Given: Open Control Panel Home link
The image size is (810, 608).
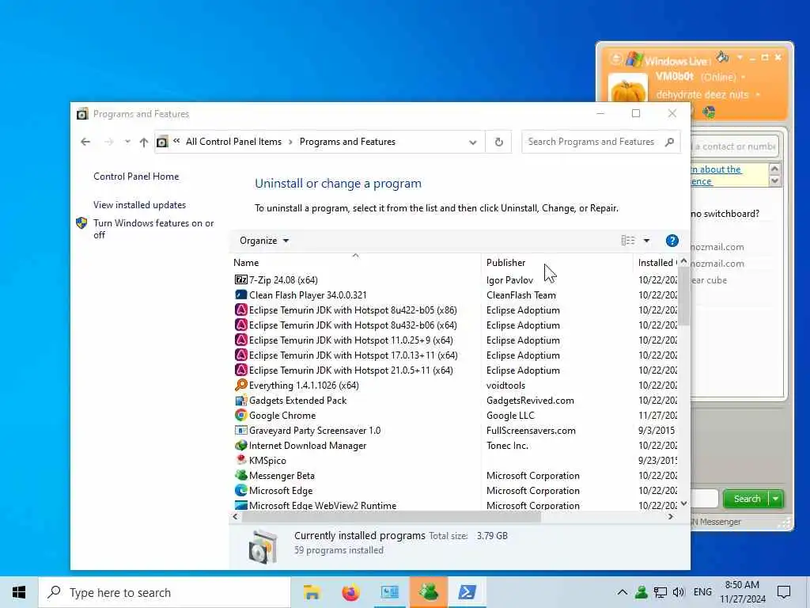Looking at the screenshot, I should click(x=136, y=177).
